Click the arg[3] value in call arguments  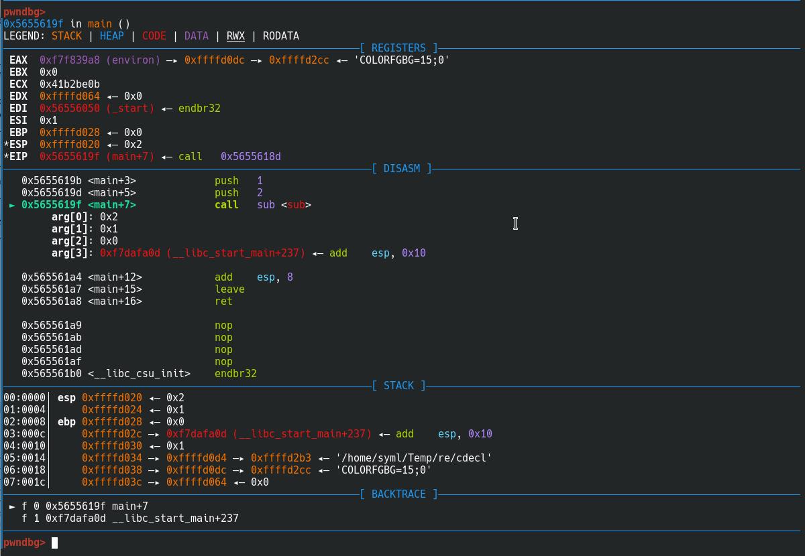(x=202, y=253)
